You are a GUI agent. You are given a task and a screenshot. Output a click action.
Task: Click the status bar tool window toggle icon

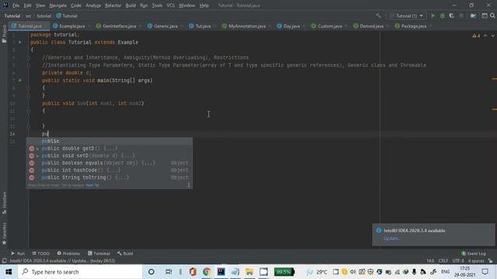click(x=5, y=261)
